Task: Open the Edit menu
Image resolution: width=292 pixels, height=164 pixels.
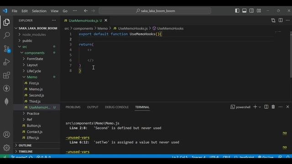Action: pyautogui.click(x=24, y=11)
